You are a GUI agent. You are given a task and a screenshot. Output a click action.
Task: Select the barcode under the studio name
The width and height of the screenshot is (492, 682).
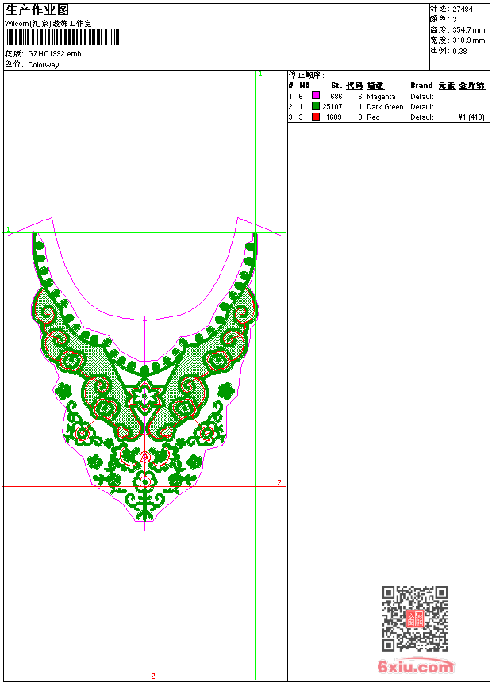coord(63,37)
